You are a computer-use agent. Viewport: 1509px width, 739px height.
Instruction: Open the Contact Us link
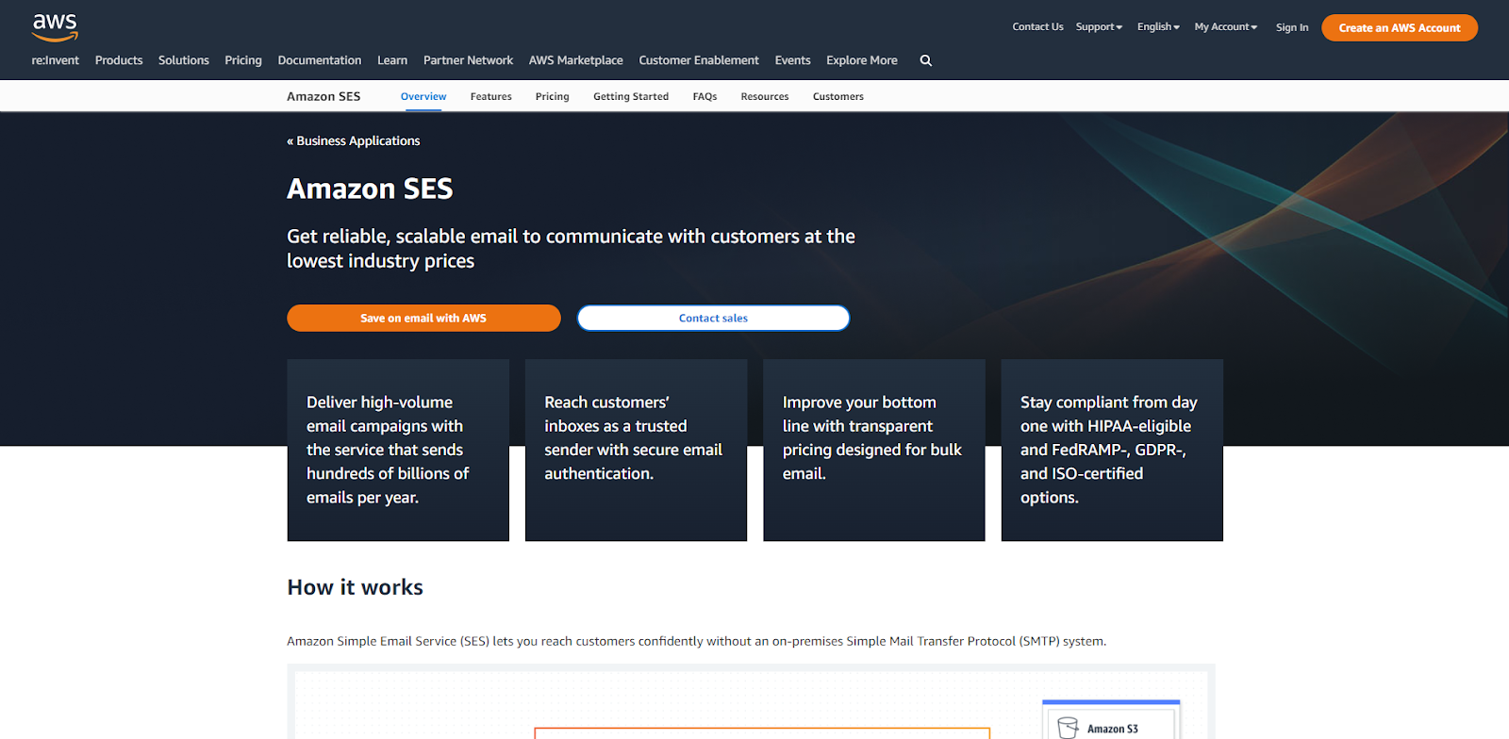(x=1037, y=27)
